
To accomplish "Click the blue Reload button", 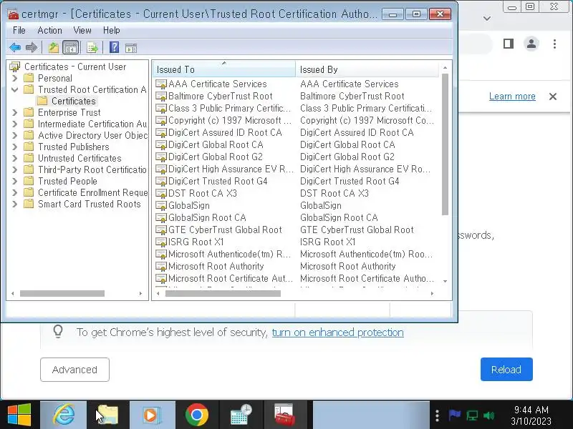I will pos(506,370).
